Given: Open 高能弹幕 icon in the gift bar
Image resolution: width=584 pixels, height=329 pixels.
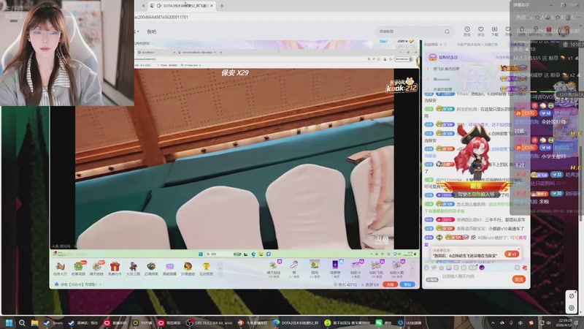Looking at the screenshot, I should point(169,268).
